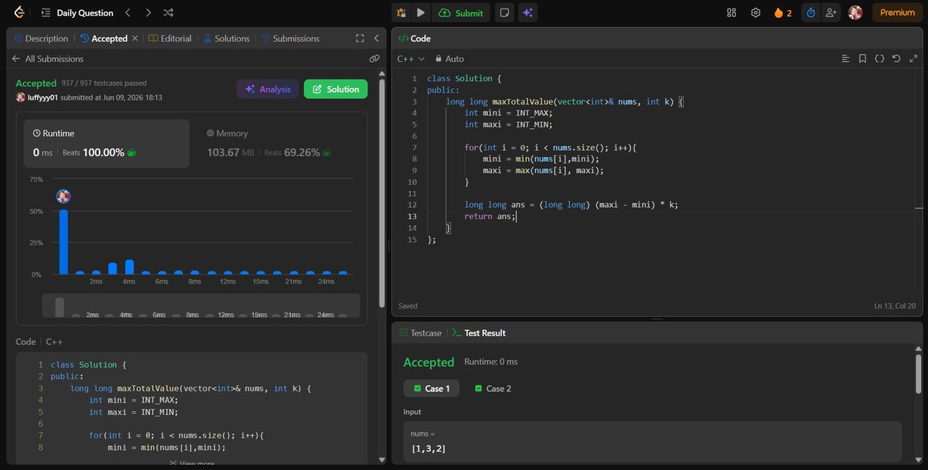Select the Case 2 test case
Screen dimensions: 928x470
pyautogui.click(x=493, y=388)
